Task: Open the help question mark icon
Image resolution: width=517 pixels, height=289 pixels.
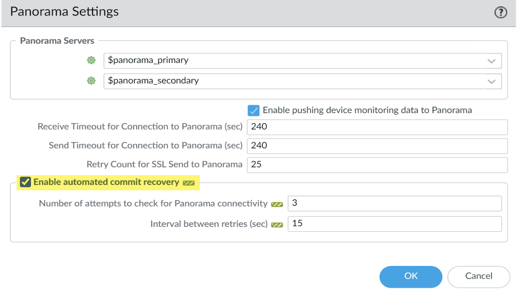Action: 500,12
